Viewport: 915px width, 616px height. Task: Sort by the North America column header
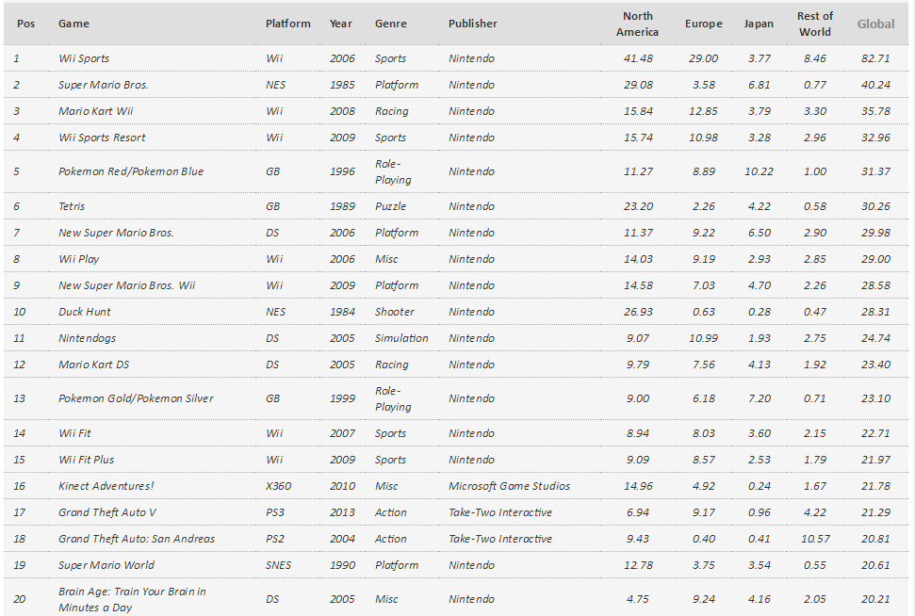pyautogui.click(x=637, y=24)
